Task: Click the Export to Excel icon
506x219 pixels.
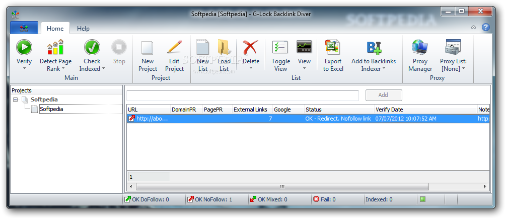Action: pos(333,47)
